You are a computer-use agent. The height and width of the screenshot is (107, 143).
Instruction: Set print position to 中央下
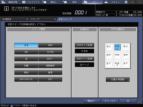pyautogui.click(x=118, y=64)
